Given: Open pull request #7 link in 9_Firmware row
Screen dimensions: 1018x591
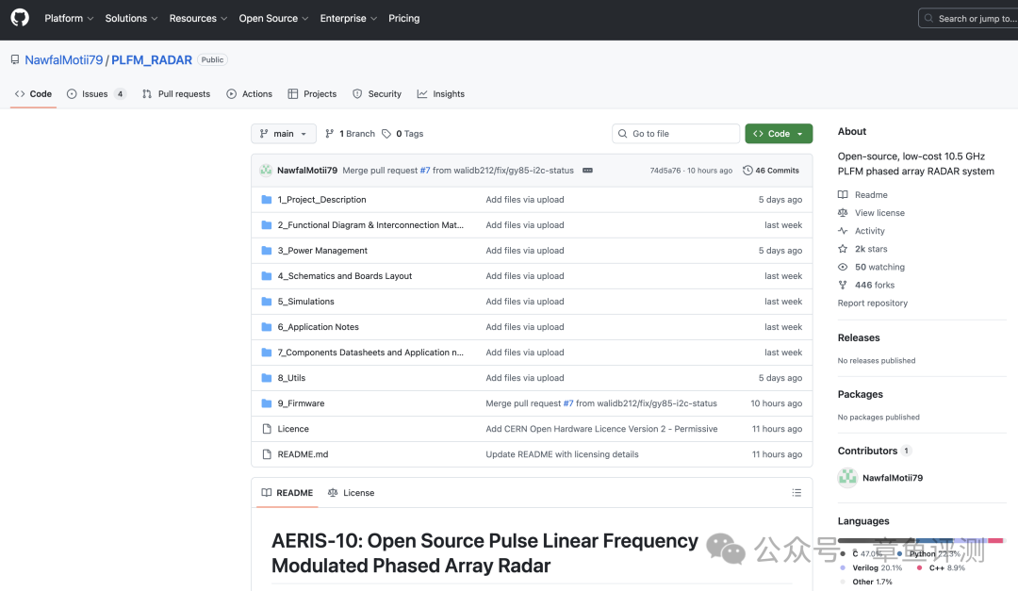Looking at the screenshot, I should [x=568, y=403].
